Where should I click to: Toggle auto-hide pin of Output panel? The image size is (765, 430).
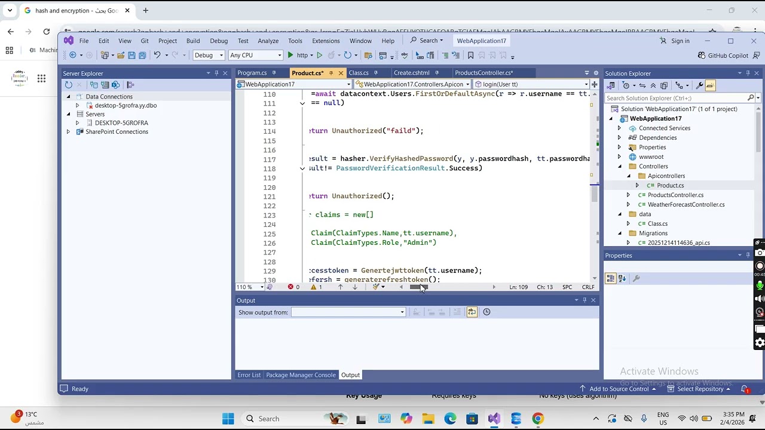point(585,300)
